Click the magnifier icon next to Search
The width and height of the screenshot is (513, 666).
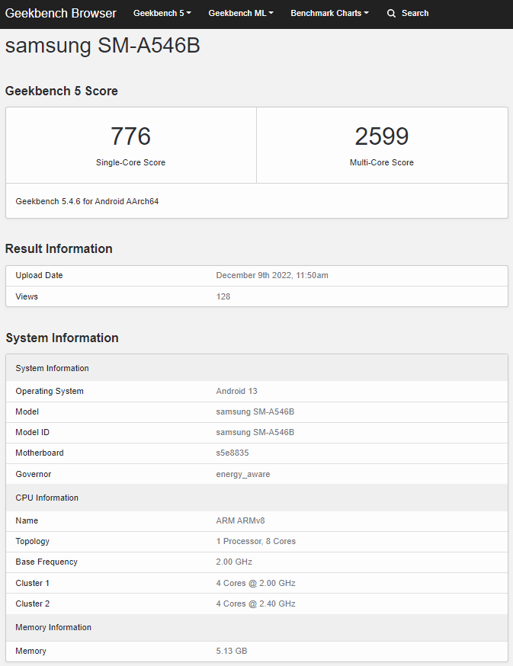391,14
